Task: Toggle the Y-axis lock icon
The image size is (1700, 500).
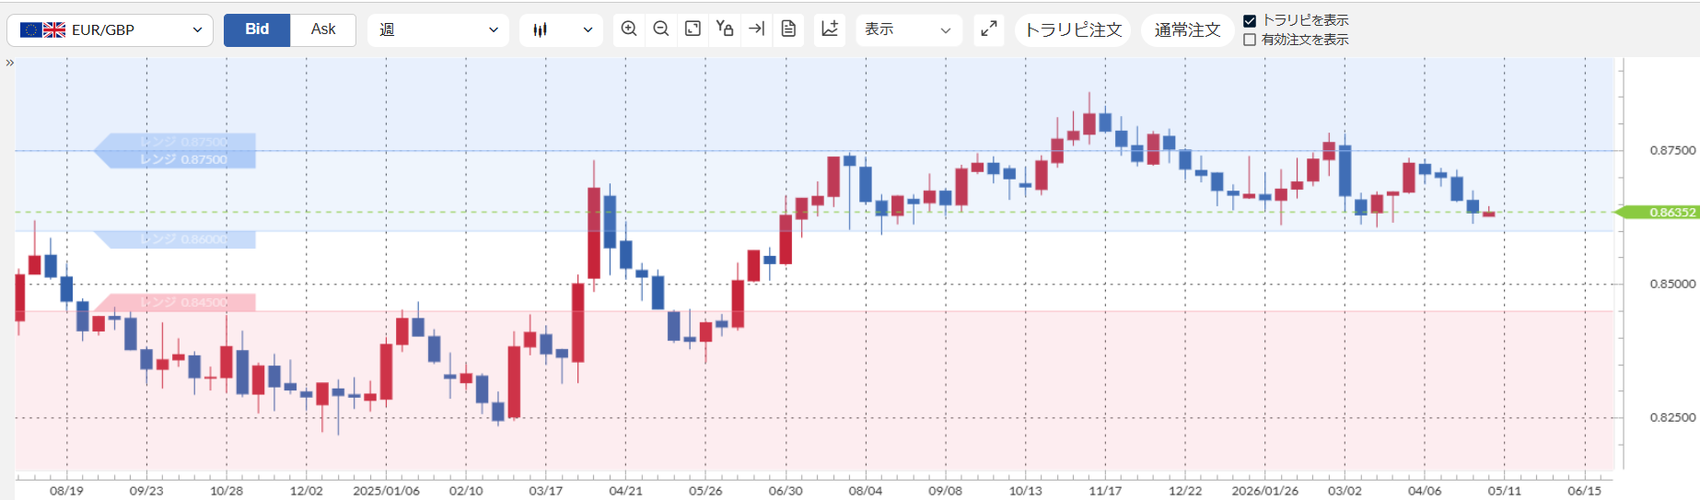Action: pos(725,29)
